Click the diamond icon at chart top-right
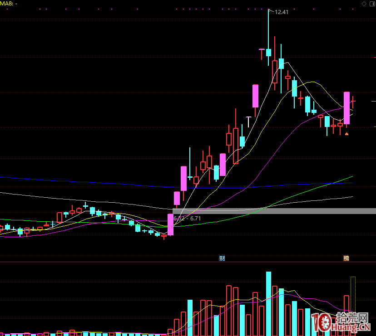Viewport: 376px width, 336px height. coord(364,4)
